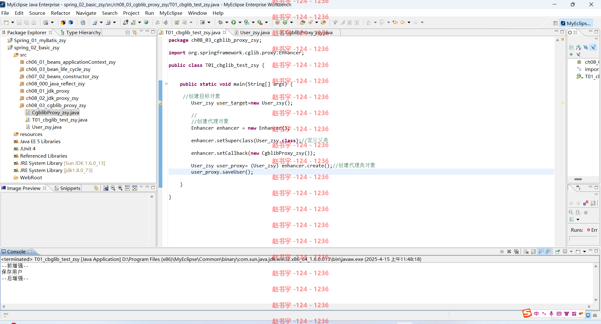The height and width of the screenshot is (324, 601).
Task: Click the New Java Class toolbar icon
Action: [x=285, y=22]
